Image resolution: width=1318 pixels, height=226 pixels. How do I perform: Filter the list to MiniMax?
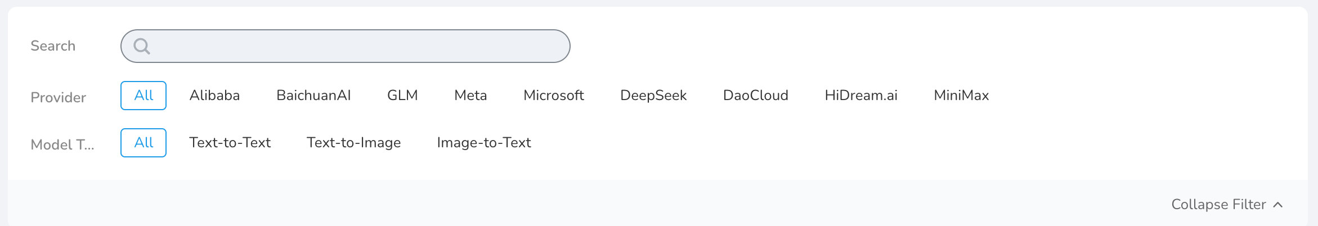tap(961, 96)
